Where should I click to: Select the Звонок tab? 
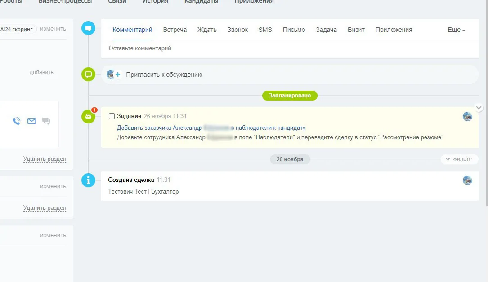[237, 30]
